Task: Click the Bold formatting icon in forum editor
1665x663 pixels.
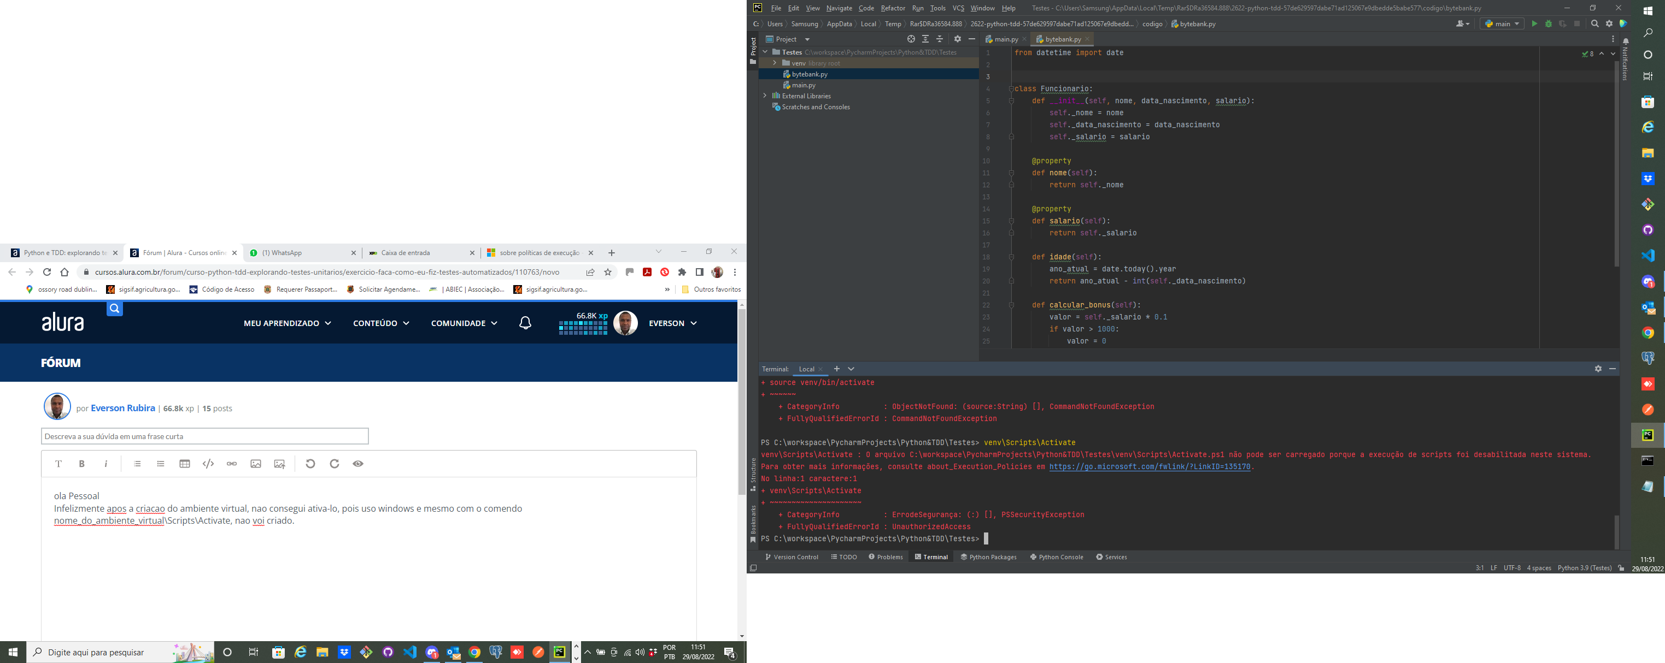Action: pyautogui.click(x=81, y=464)
